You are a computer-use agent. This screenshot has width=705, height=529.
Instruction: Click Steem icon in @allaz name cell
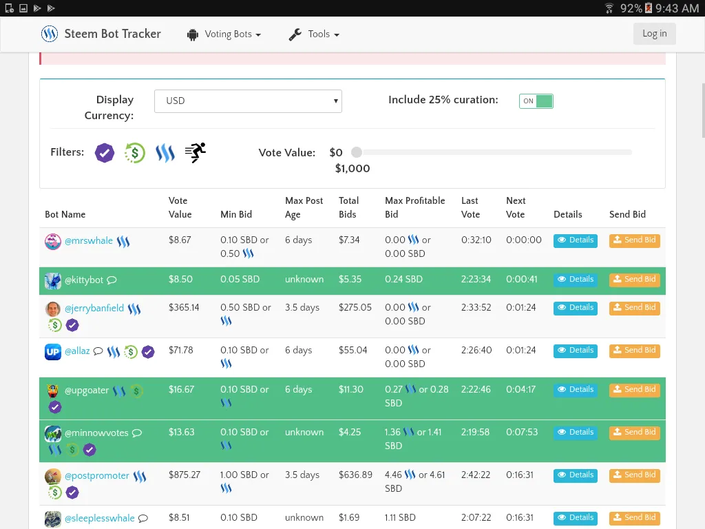[114, 352]
